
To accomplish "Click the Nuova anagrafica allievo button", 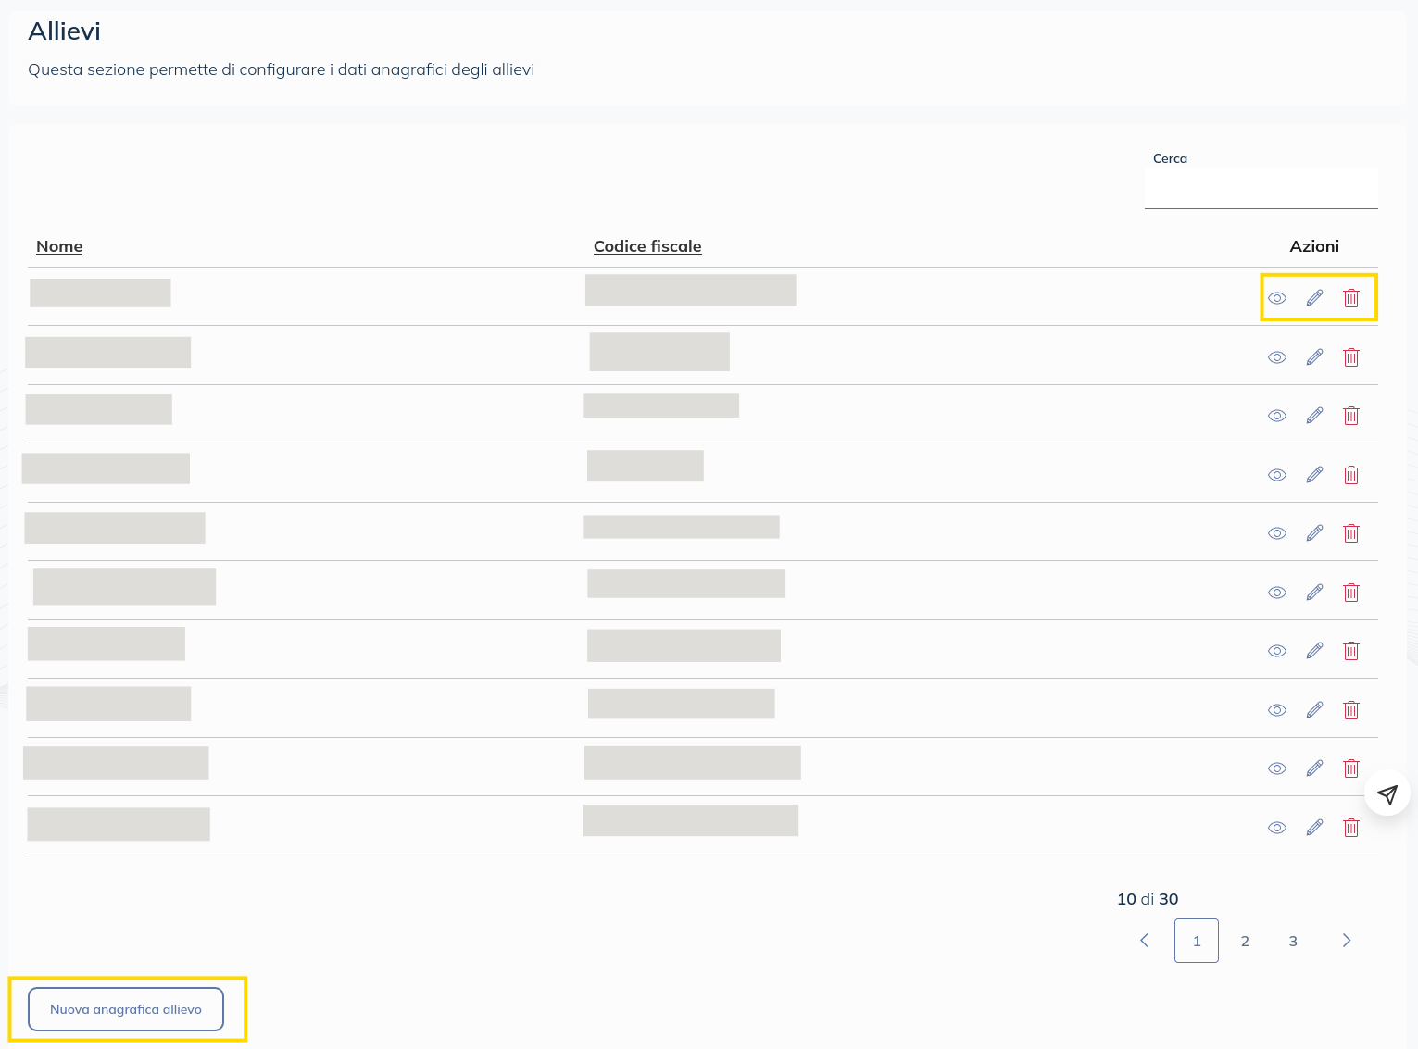I will coord(126,1009).
